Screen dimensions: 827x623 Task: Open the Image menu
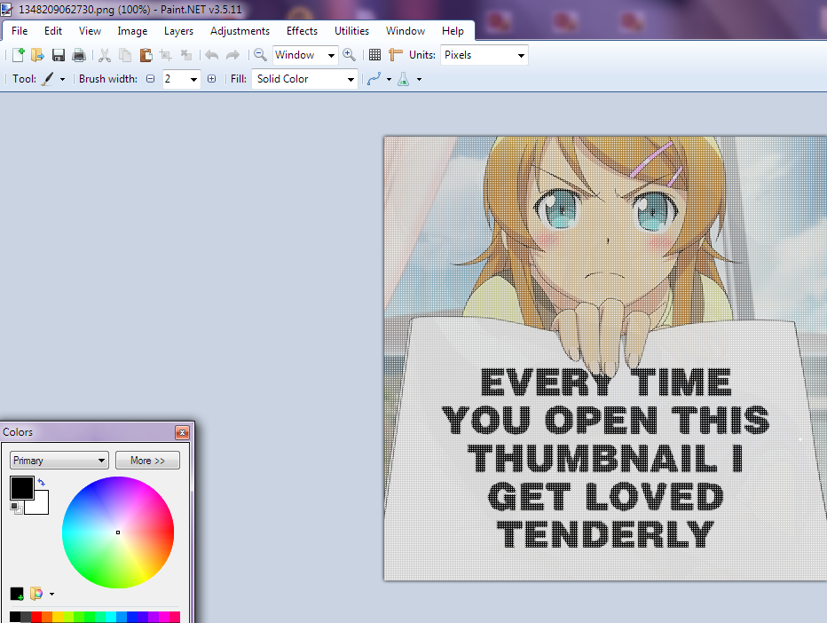pyautogui.click(x=132, y=31)
